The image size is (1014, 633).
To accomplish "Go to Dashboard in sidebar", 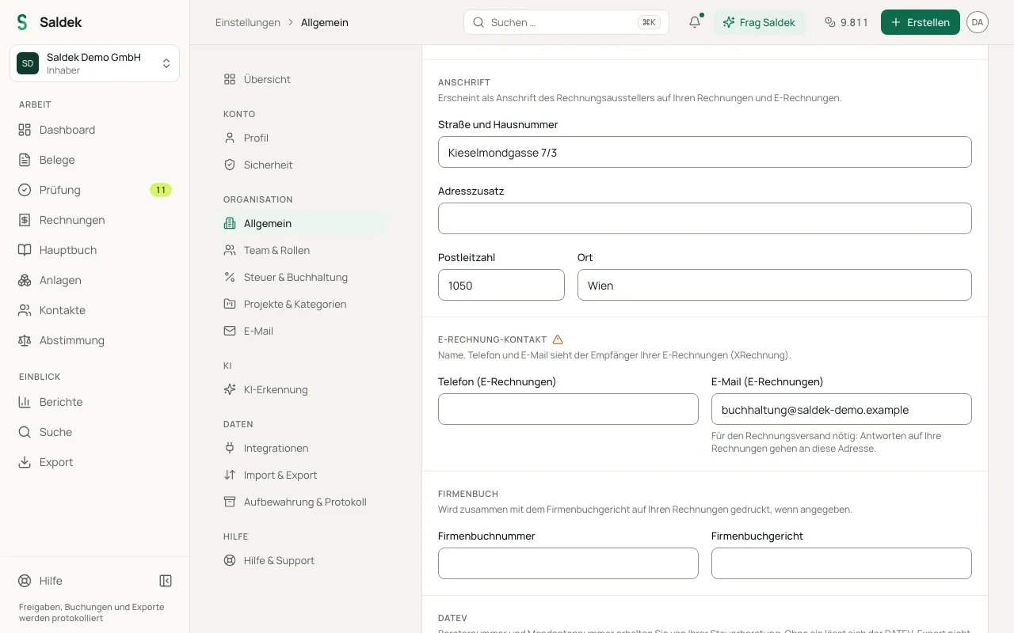I will tap(95, 130).
